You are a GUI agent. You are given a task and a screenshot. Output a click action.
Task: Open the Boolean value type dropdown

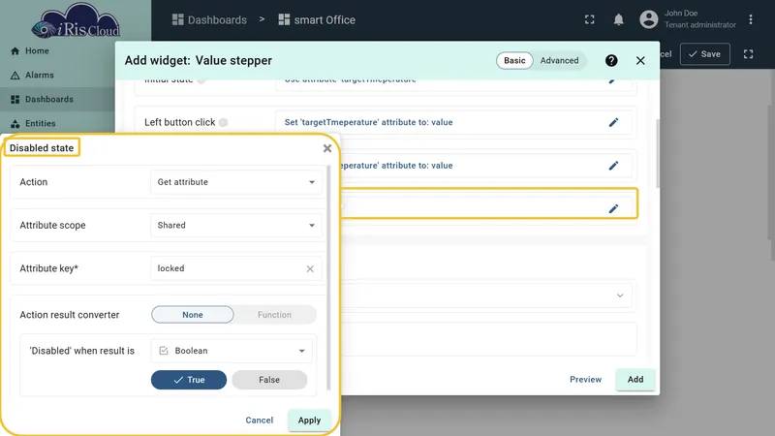(x=232, y=351)
